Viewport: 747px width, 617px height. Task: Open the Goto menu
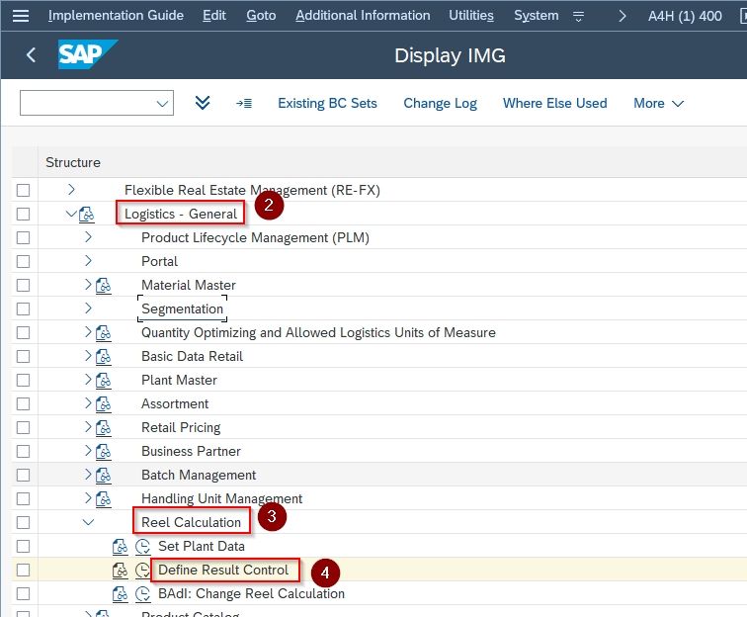(x=261, y=15)
